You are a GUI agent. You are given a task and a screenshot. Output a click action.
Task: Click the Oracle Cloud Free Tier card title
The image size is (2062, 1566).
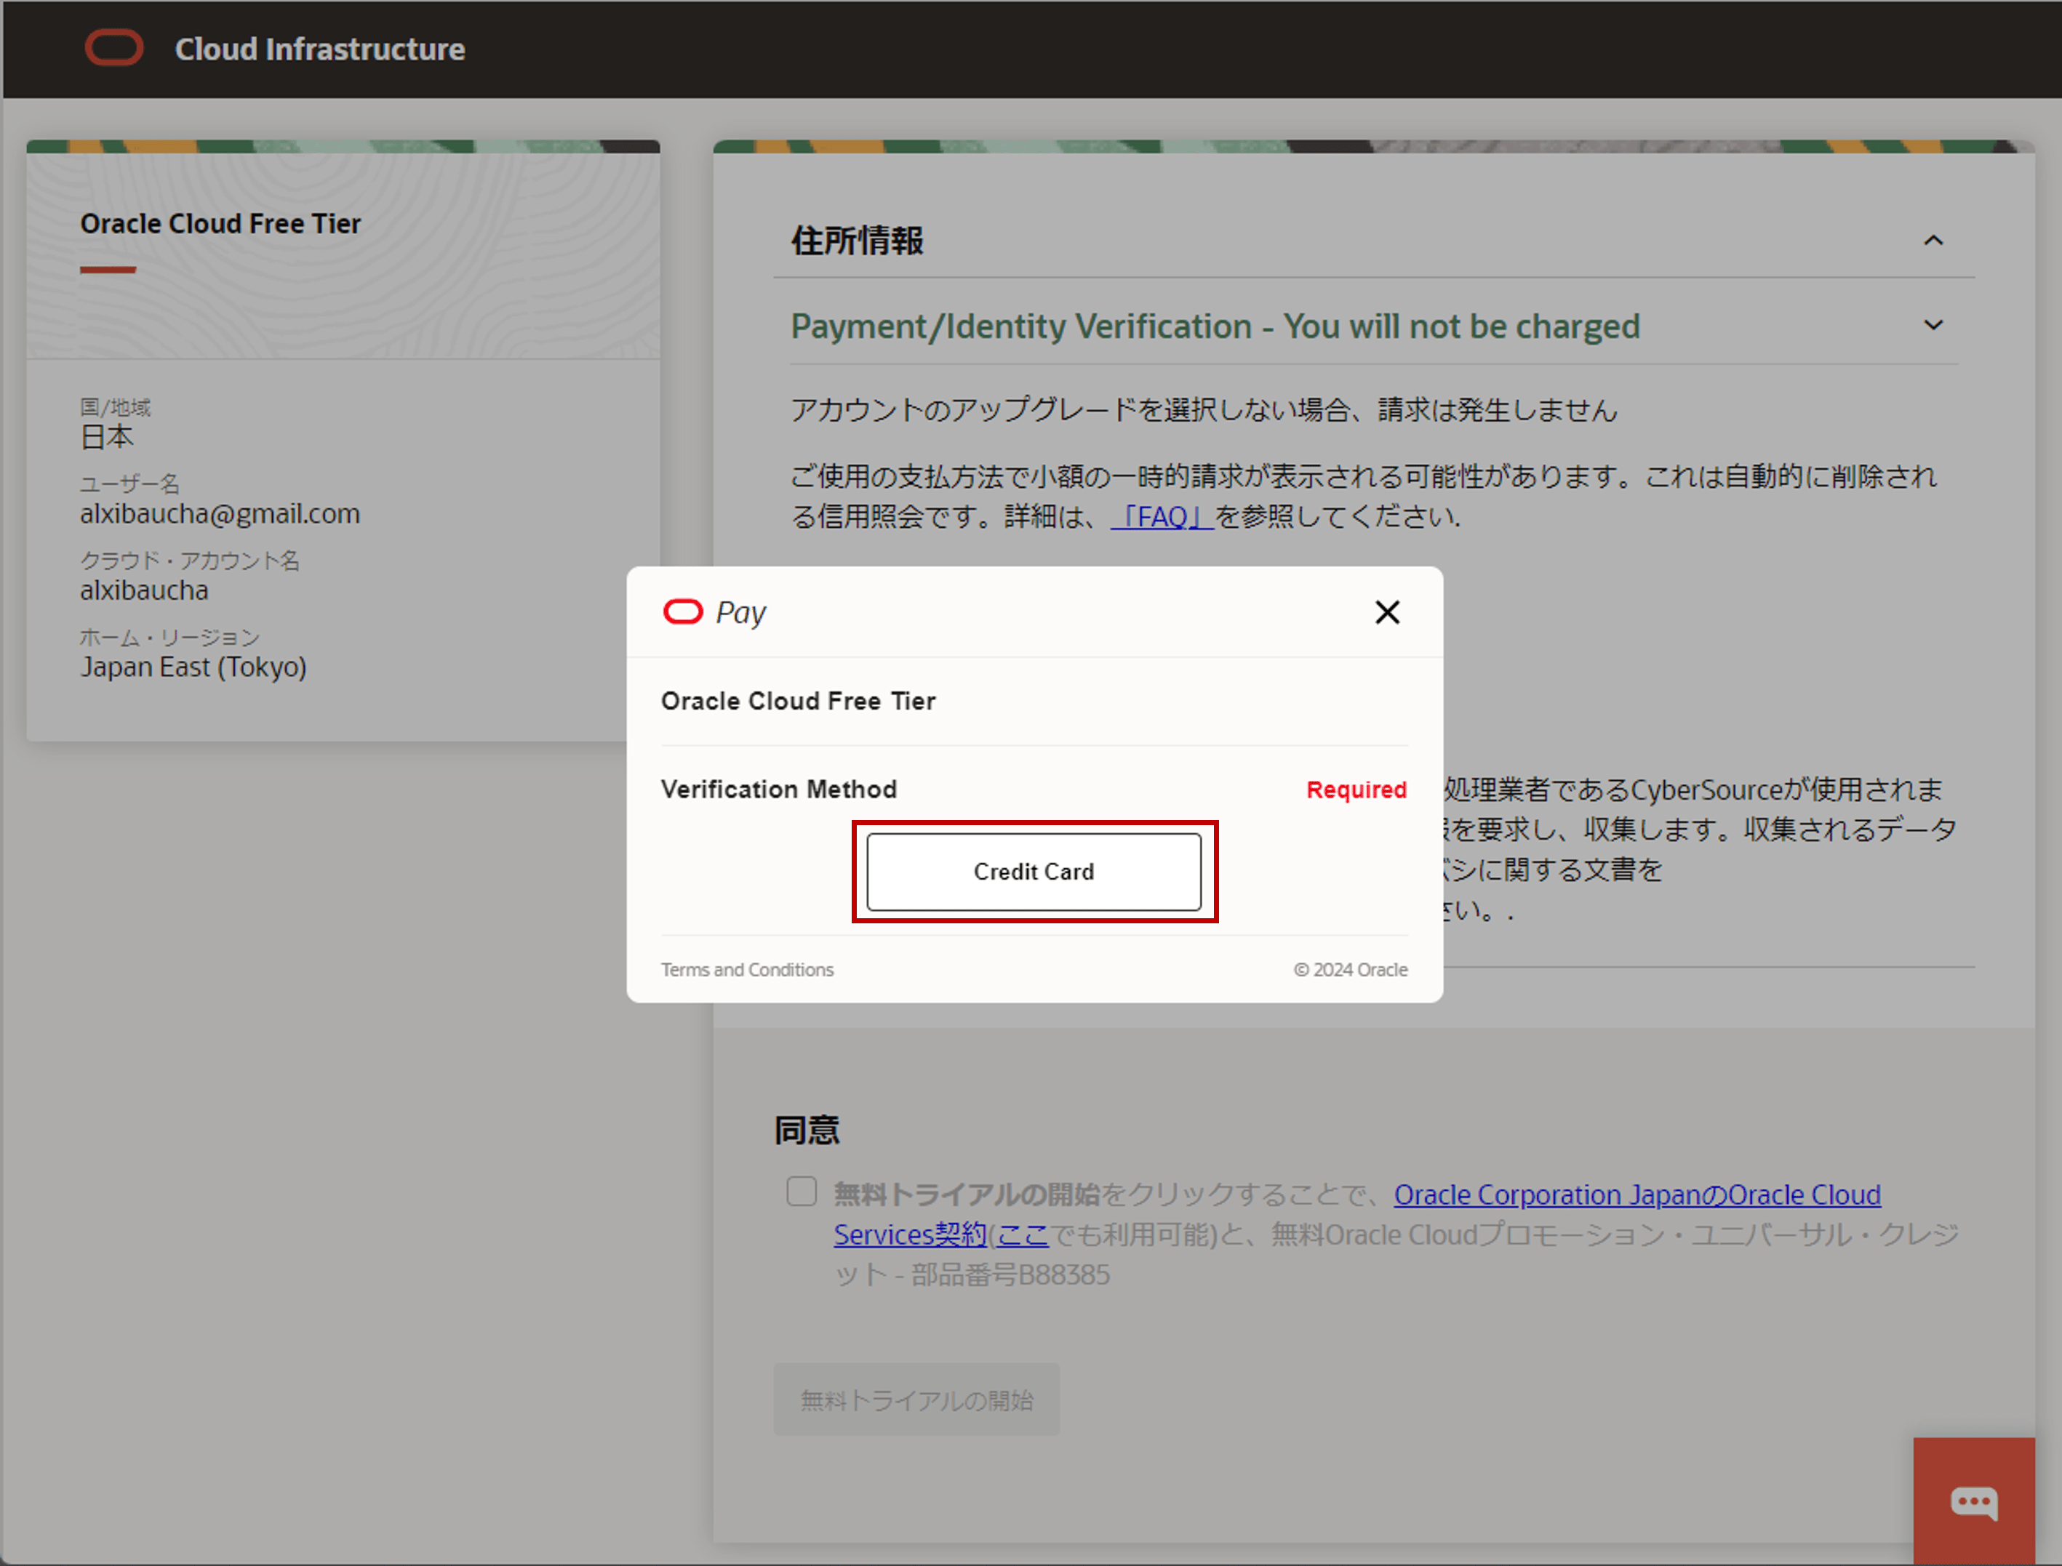tap(220, 224)
